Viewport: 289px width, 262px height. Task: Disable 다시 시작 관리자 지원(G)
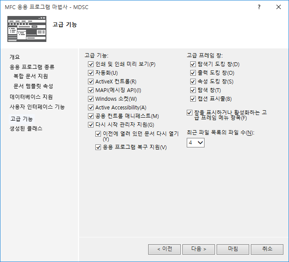91,125
